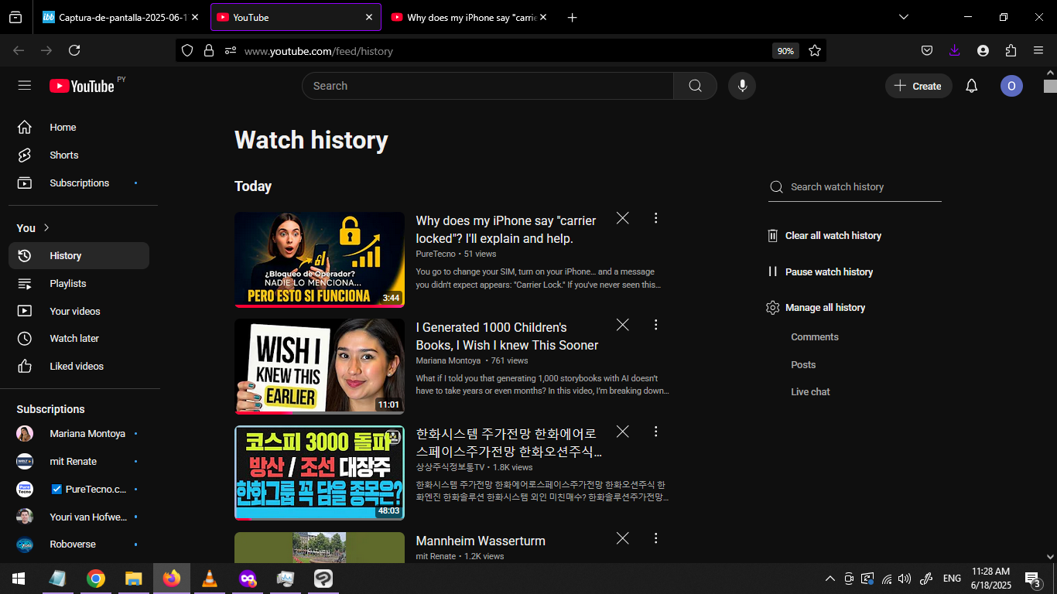Open Subscriptions from the sidebar

click(x=79, y=183)
